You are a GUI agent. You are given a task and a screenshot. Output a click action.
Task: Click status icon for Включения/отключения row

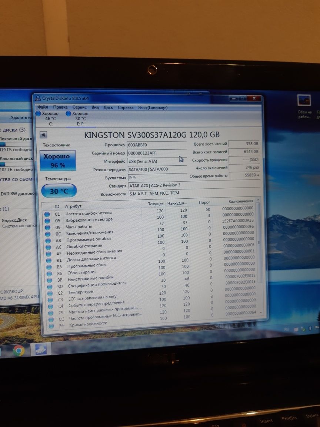click(x=48, y=234)
